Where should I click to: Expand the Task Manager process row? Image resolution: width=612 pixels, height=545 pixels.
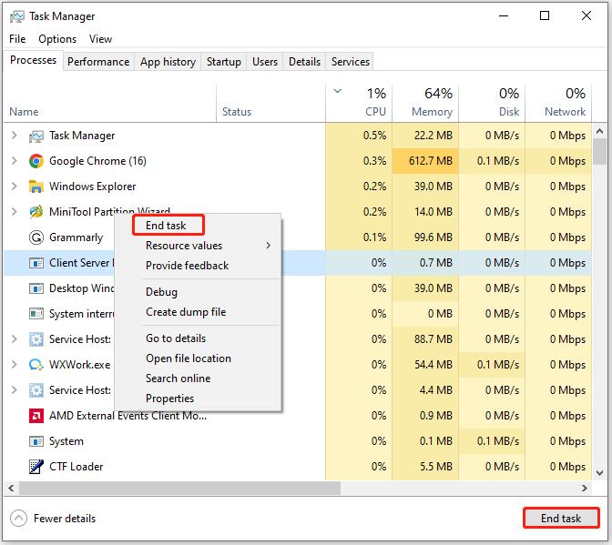coord(15,136)
